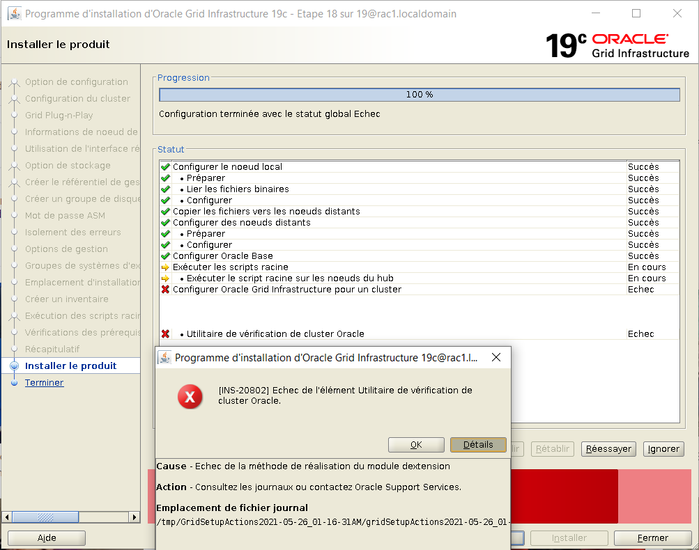This screenshot has height=550, width=699.
Task: Toggle the Détails button in the error dialog
Action: tap(478, 445)
